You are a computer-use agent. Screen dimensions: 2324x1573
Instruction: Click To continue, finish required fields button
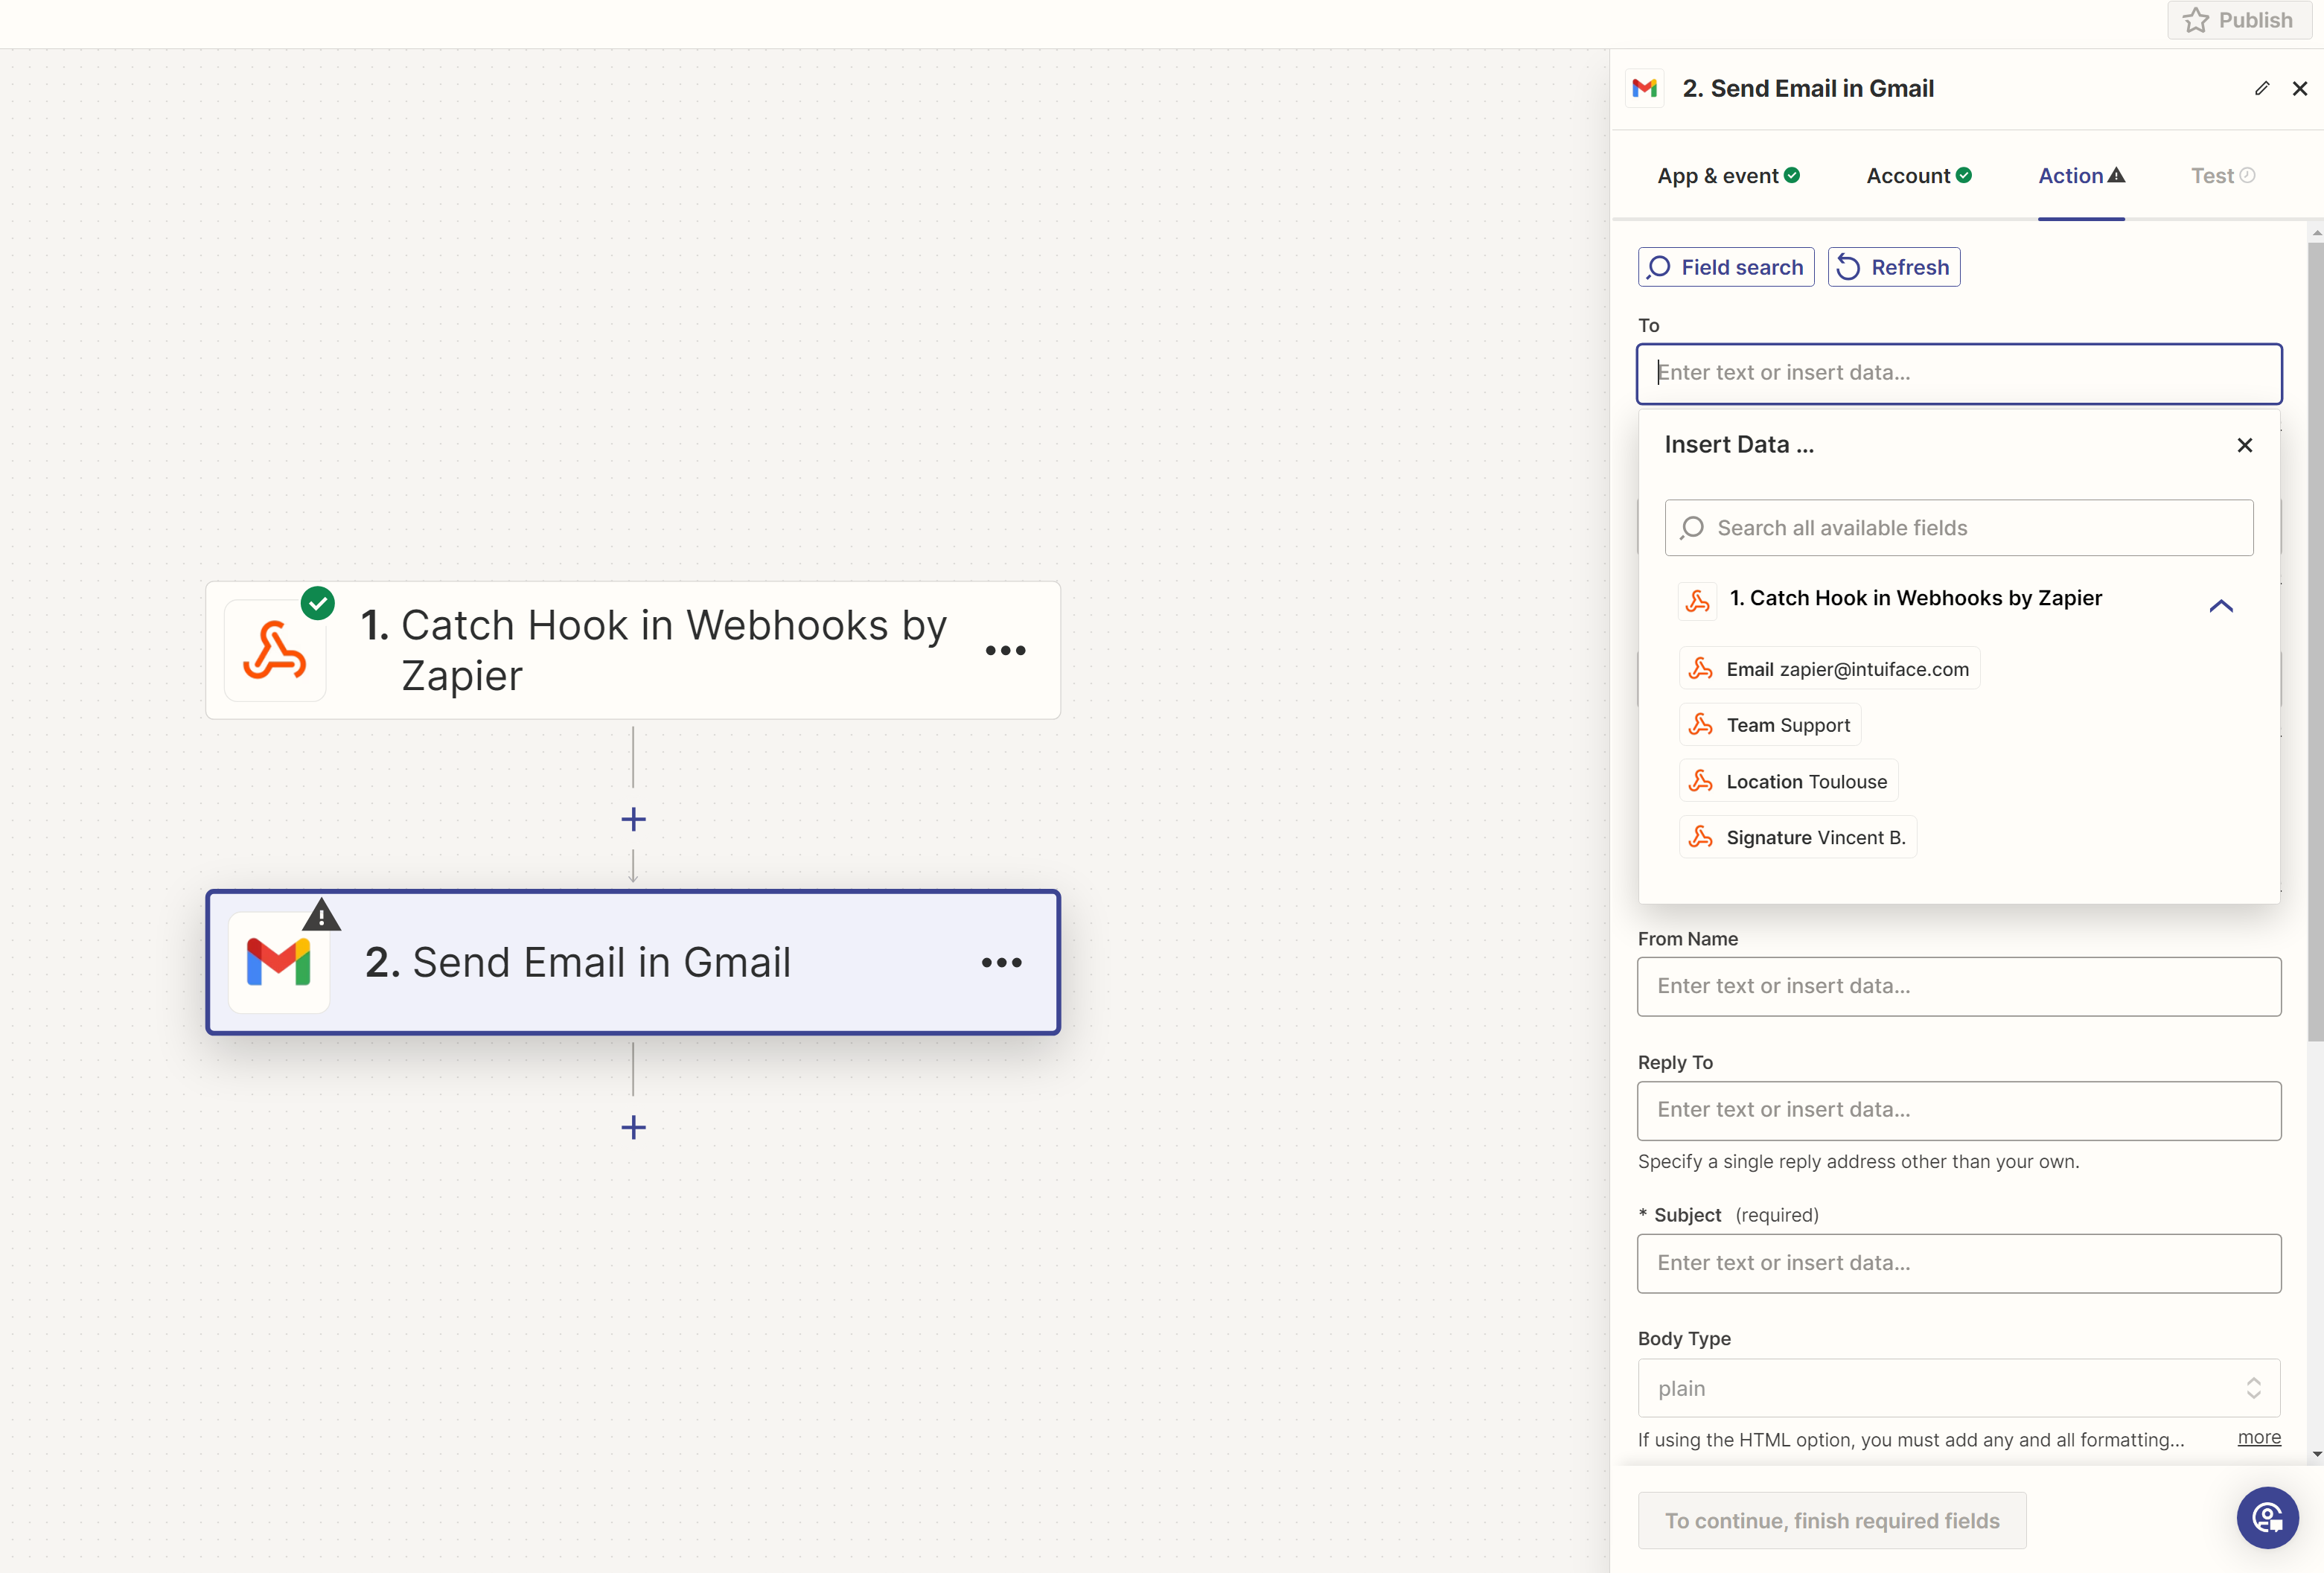[1832, 1520]
